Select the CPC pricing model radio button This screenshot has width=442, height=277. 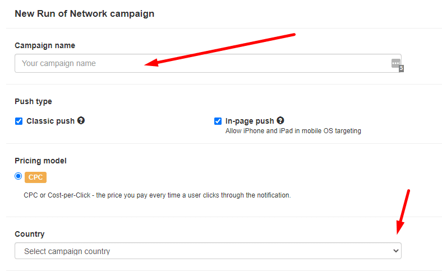tap(19, 176)
